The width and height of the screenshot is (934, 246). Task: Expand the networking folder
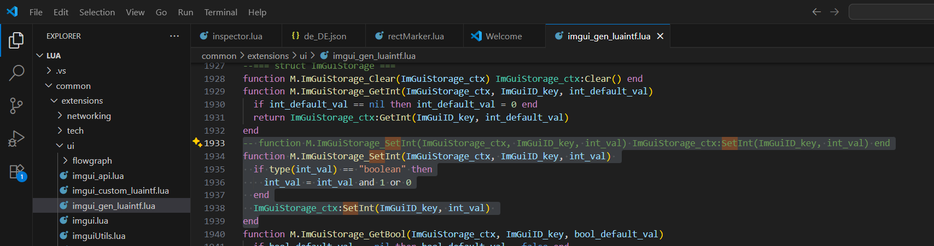pyautogui.click(x=89, y=116)
